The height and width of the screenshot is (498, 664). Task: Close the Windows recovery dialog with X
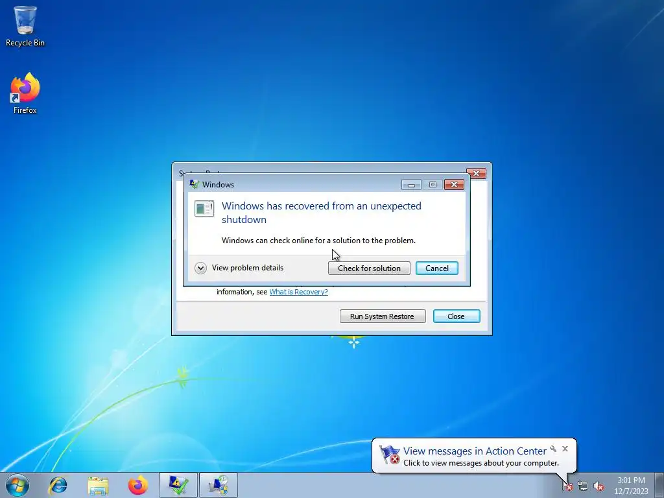[x=454, y=185]
